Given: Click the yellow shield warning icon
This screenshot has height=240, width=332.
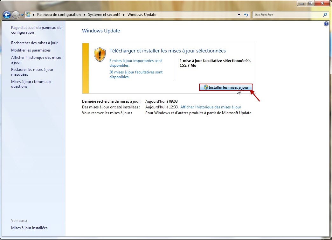Looking at the screenshot, I should (100, 55).
